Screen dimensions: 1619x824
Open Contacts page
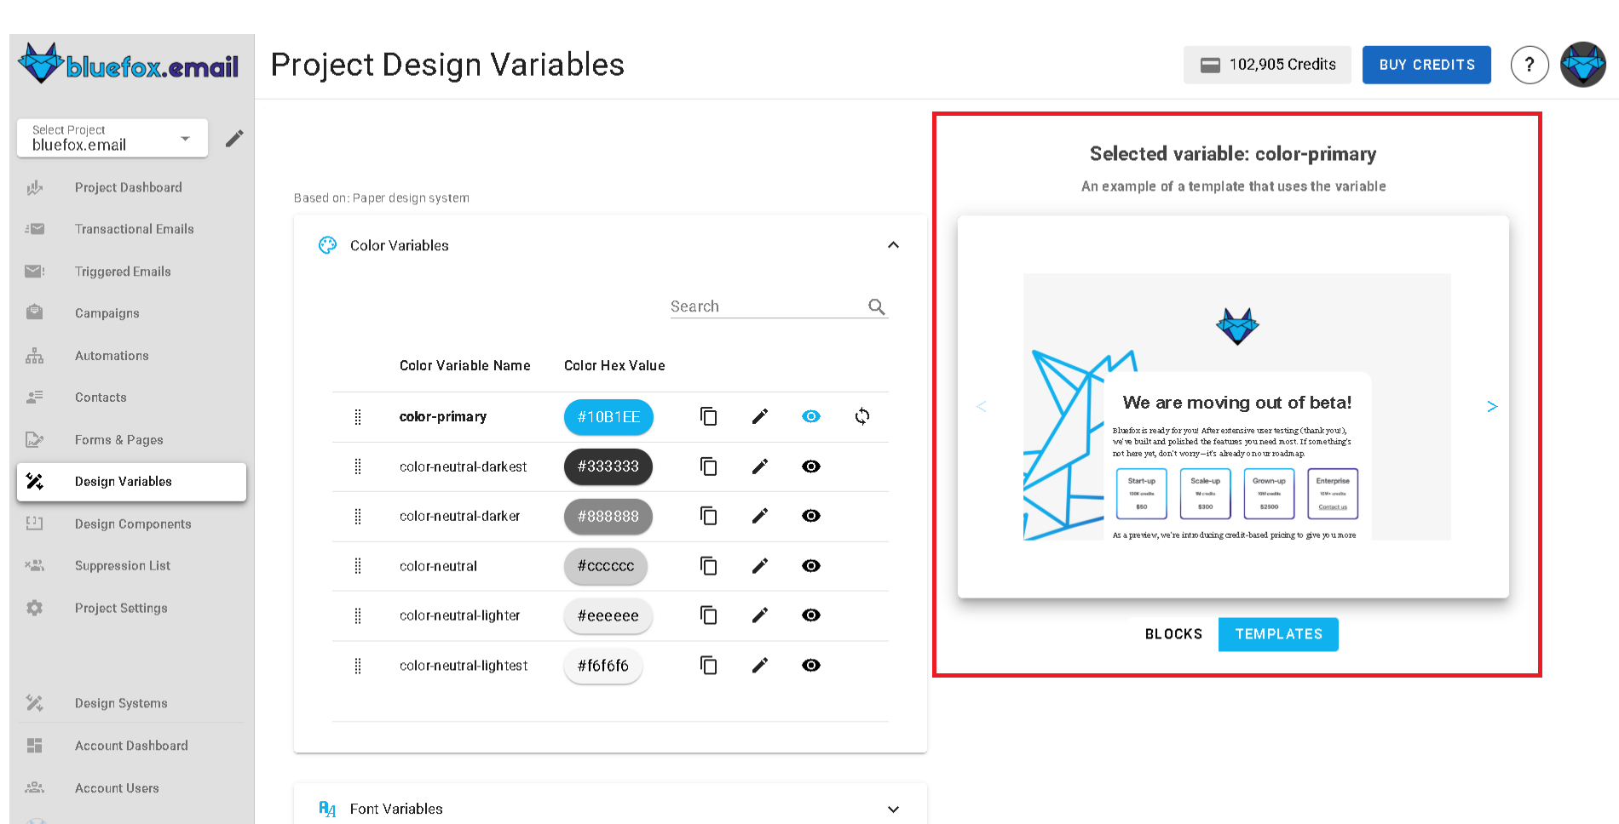coord(131,398)
